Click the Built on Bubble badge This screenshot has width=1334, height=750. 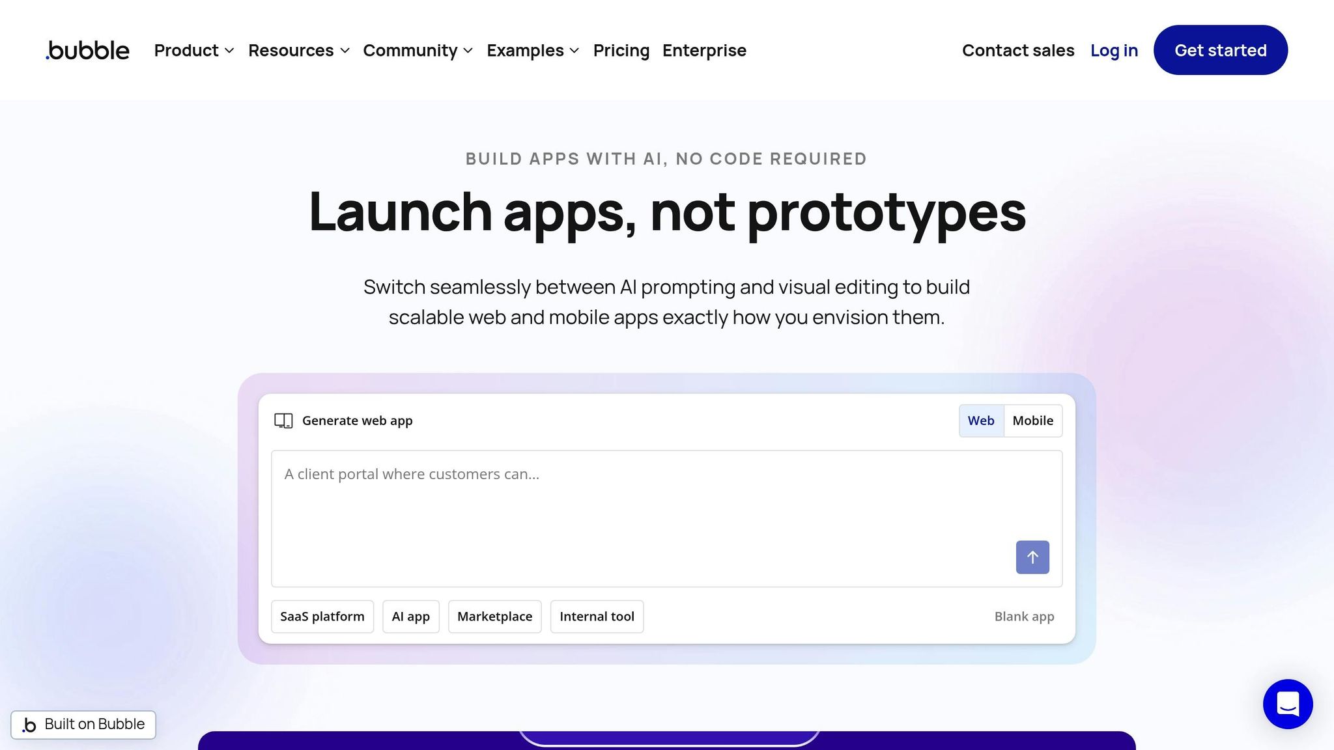tap(83, 725)
